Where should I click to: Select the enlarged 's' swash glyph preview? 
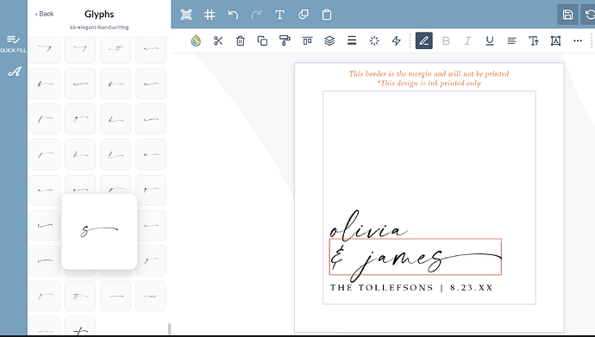pos(99,232)
